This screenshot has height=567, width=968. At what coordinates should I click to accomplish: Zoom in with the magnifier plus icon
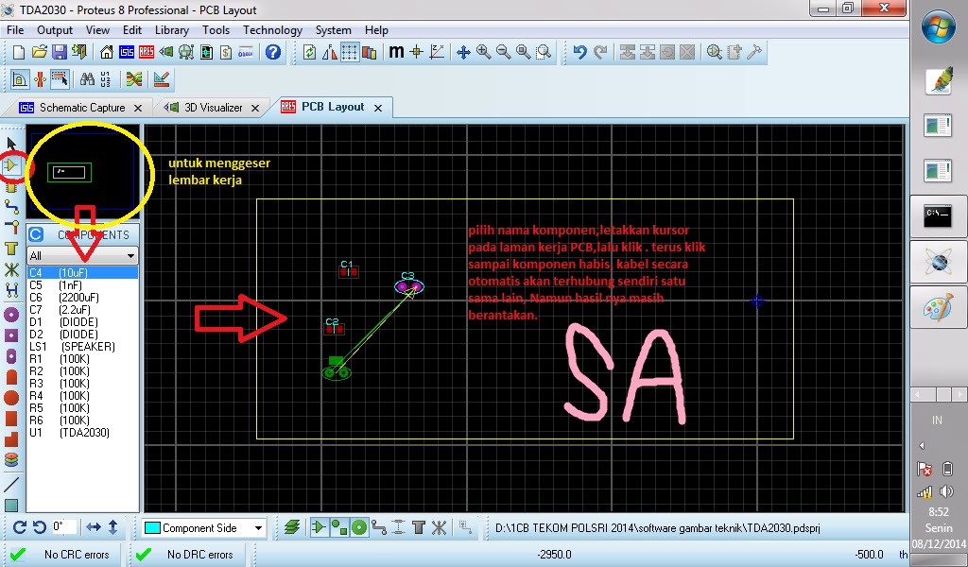(483, 52)
